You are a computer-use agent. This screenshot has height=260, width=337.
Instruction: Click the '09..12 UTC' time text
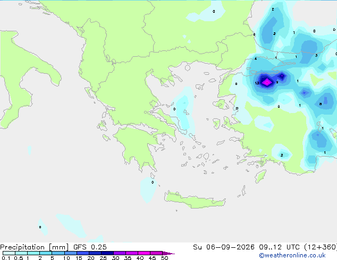(x=279, y=247)
